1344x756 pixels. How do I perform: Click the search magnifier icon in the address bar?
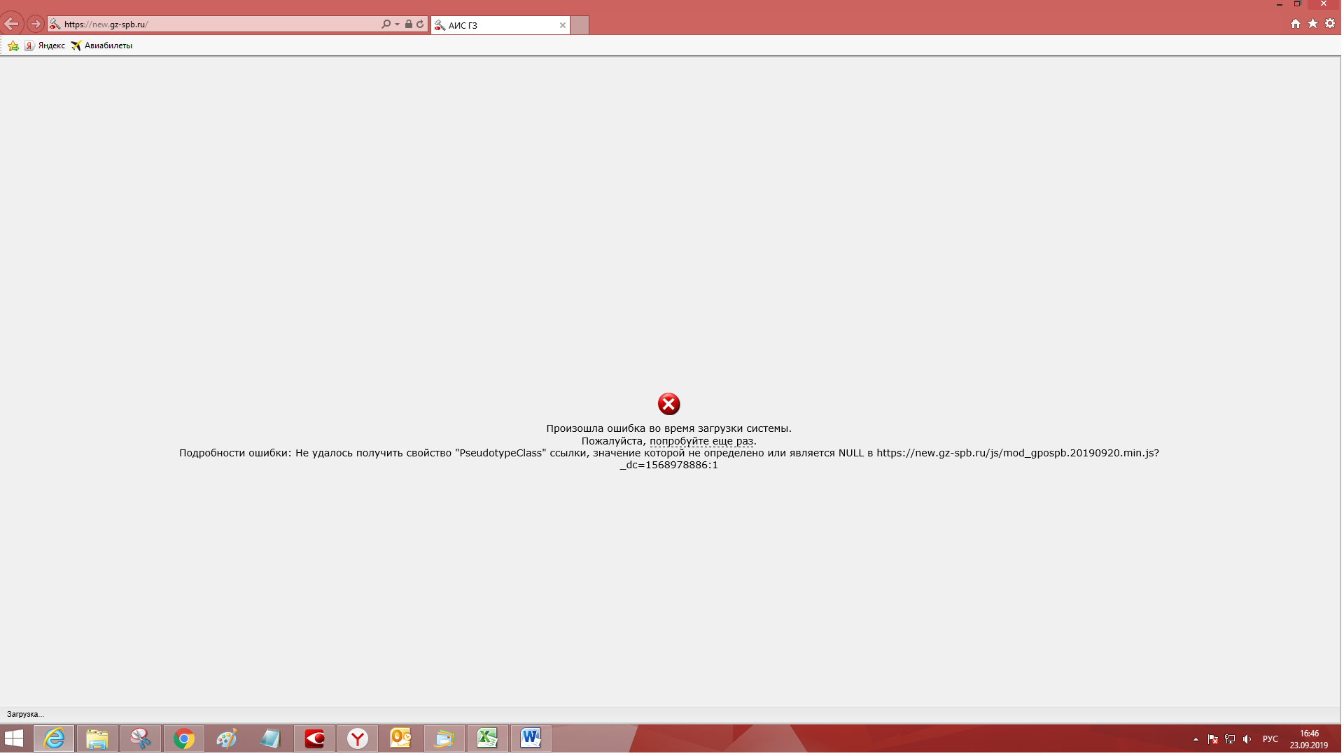[386, 24]
